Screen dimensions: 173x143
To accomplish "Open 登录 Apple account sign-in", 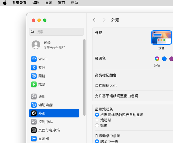I will coord(54,45).
